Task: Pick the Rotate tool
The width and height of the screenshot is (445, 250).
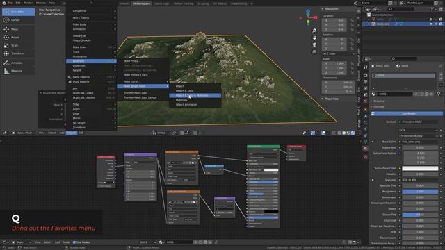Action: [19, 37]
